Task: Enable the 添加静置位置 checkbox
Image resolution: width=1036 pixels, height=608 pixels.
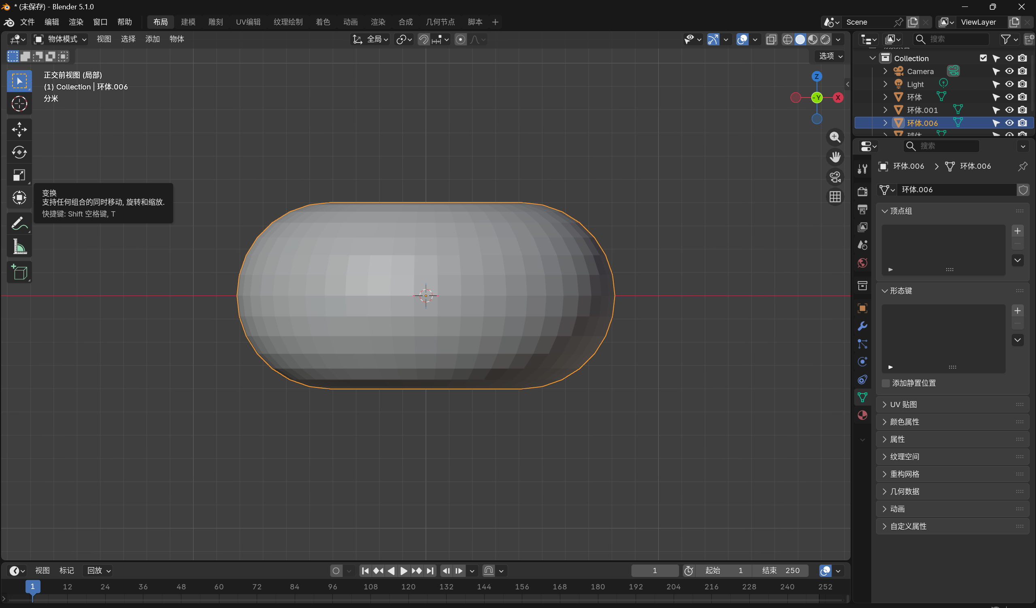Action: (x=886, y=383)
